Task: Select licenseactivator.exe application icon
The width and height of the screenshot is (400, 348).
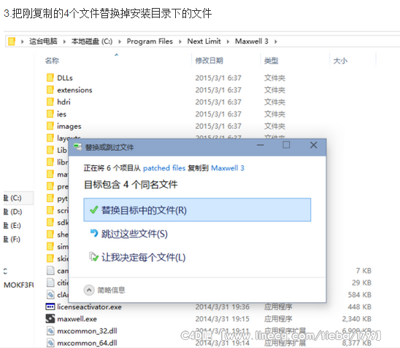Action: [x=50, y=307]
